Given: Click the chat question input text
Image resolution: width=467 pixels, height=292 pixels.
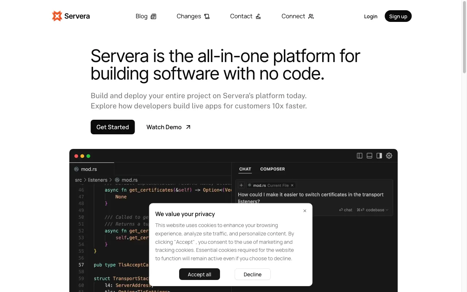Looking at the screenshot, I should point(311,198).
